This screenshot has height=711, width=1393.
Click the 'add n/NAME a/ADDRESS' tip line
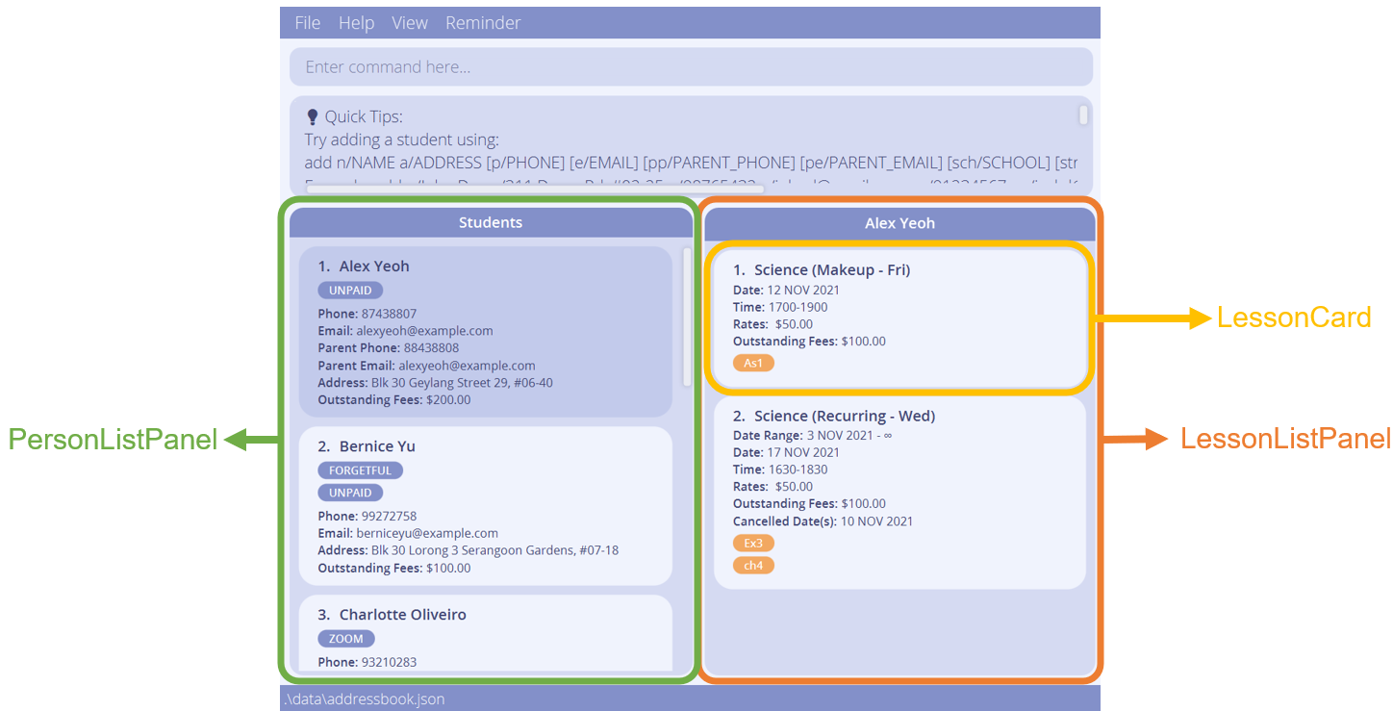coord(691,163)
